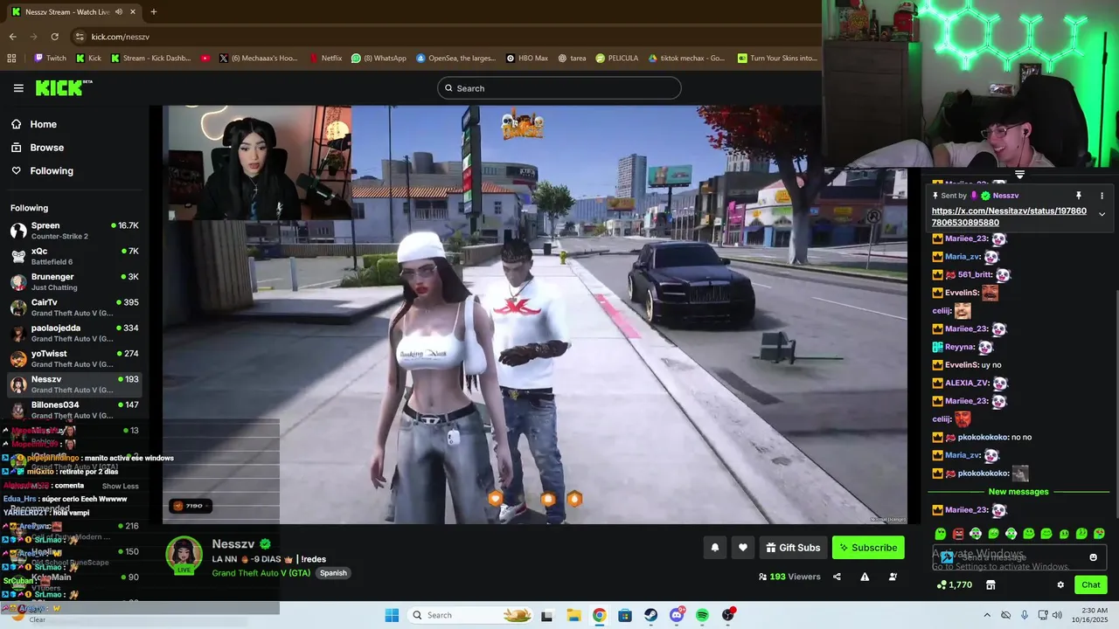
Task: Open the Netflix bookmark
Action: click(x=325, y=59)
